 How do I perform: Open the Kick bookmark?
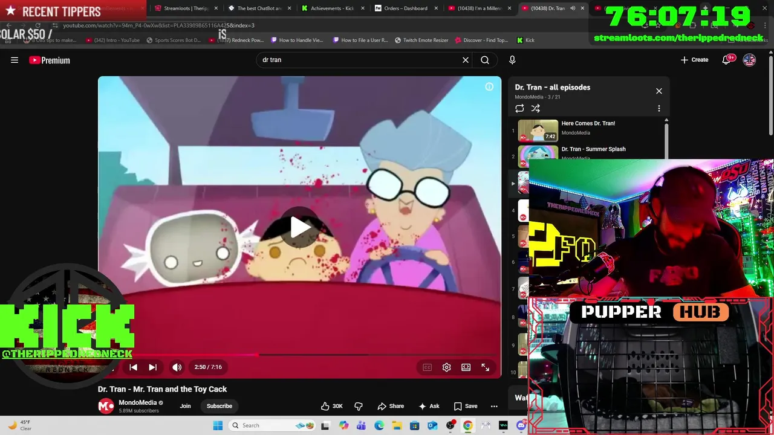525,40
